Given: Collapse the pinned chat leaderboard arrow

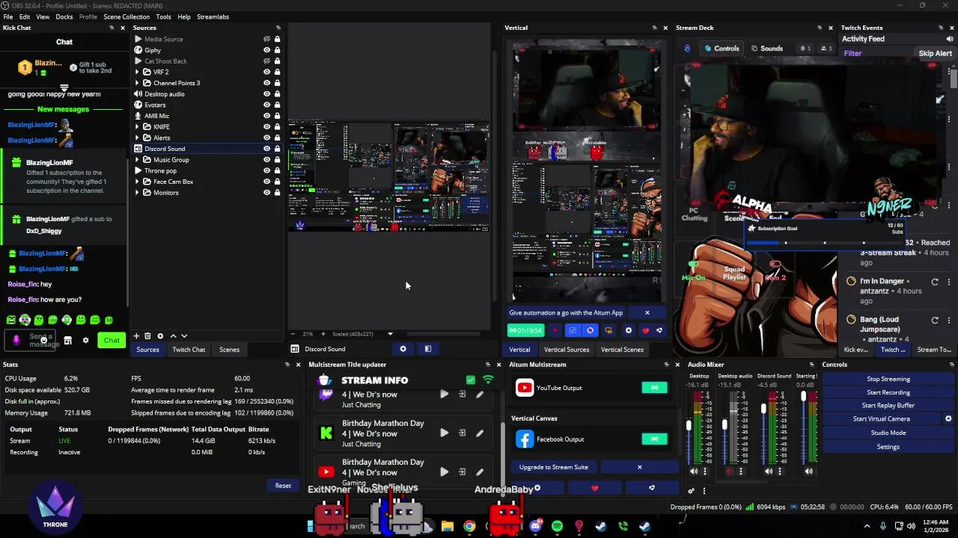Looking at the screenshot, I should point(64,88).
